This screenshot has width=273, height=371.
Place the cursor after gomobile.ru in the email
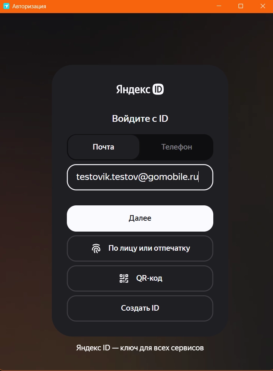coord(198,177)
